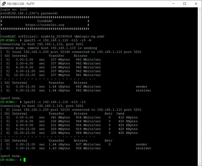The height and width of the screenshot is (166, 202).
Task: Click the '919 Mbits/sec' bitrate value
Action: (88, 129)
